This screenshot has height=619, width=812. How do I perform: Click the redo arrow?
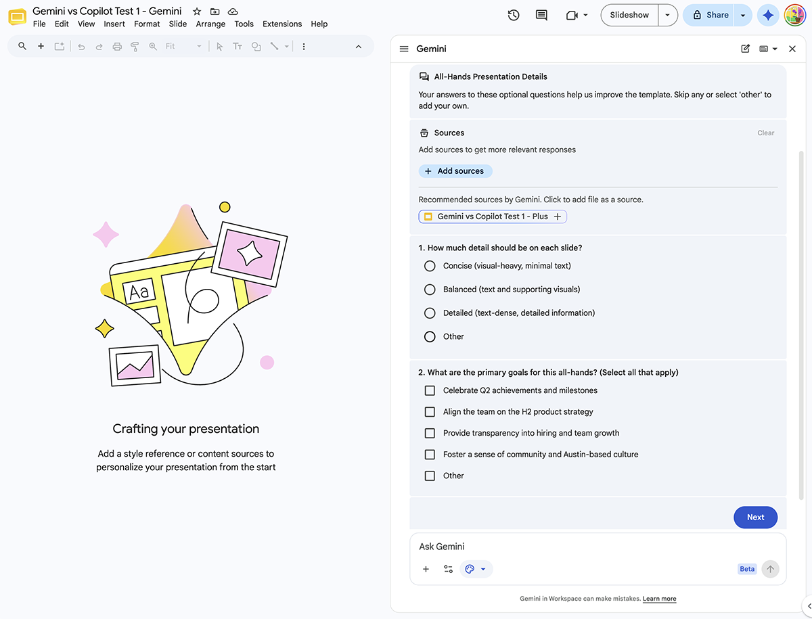(x=99, y=47)
